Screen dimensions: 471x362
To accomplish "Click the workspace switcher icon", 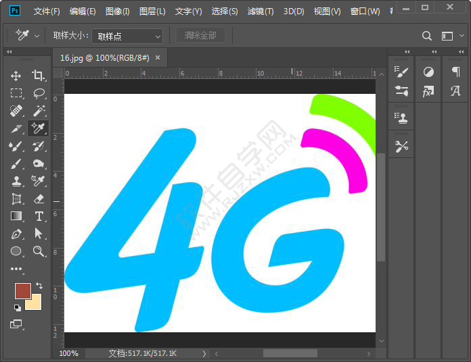I will [x=447, y=36].
